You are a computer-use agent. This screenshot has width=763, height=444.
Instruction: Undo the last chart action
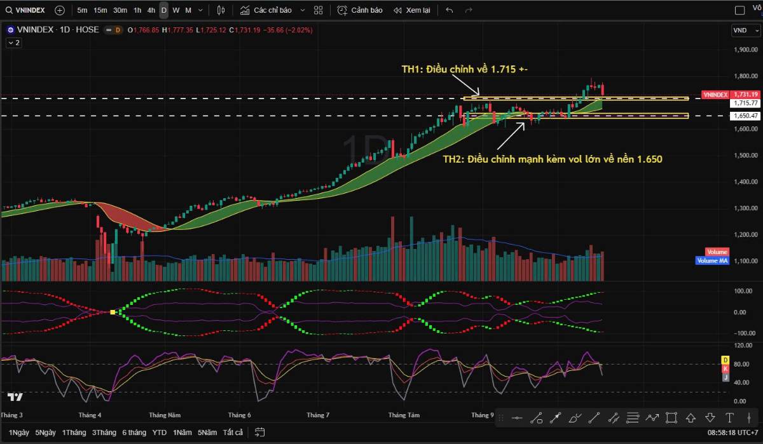[450, 10]
